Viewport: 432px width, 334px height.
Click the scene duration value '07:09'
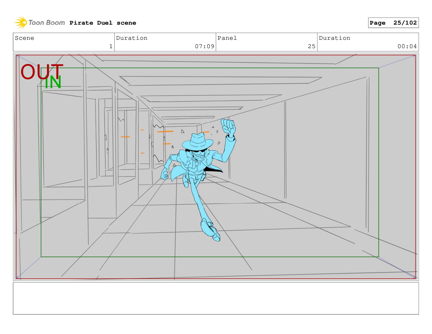pos(204,46)
